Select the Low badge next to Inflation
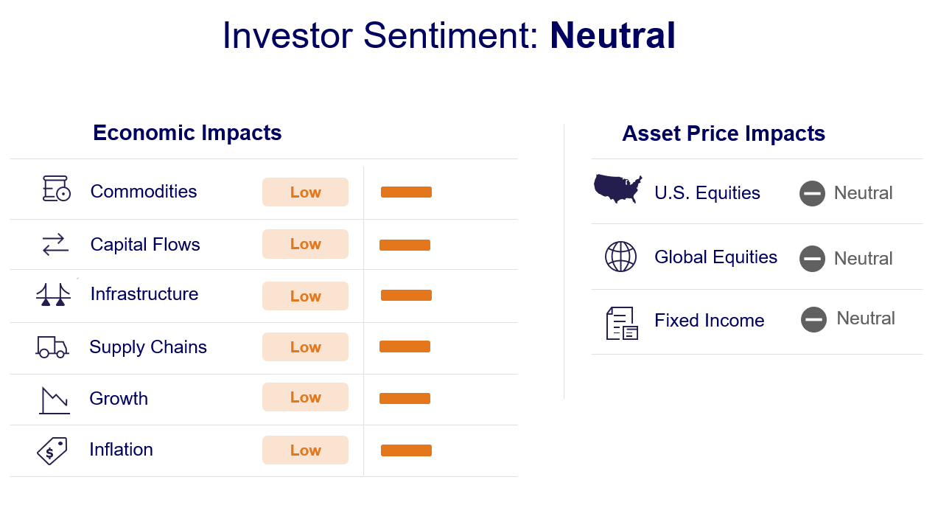Image resolution: width=938 pixels, height=505 pixels. 305,450
